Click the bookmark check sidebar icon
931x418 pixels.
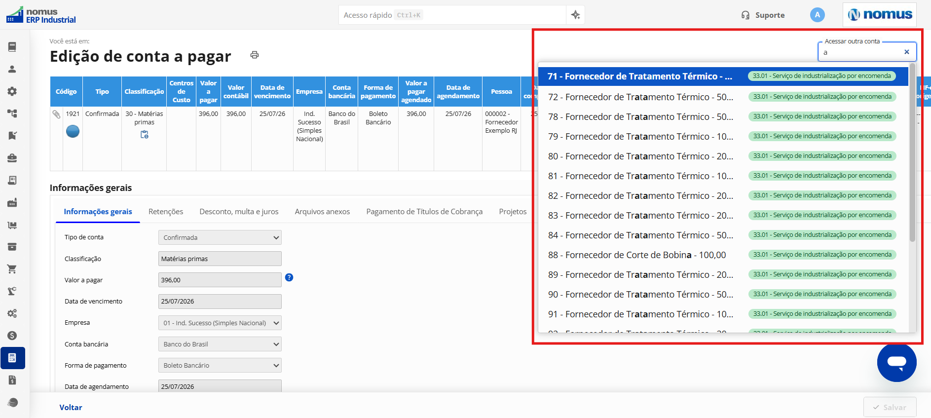[12, 136]
